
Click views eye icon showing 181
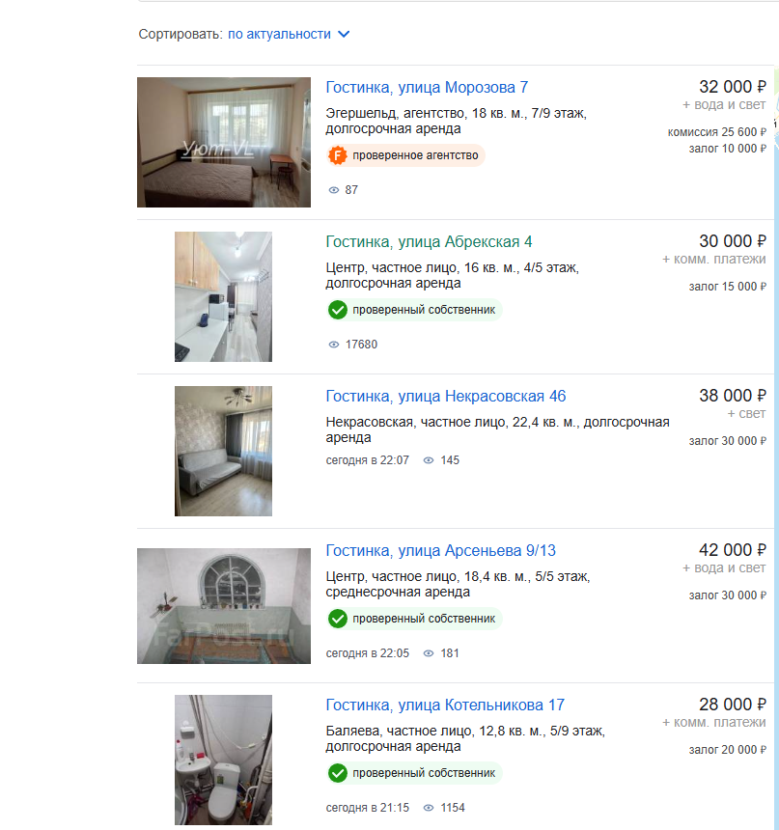click(429, 653)
